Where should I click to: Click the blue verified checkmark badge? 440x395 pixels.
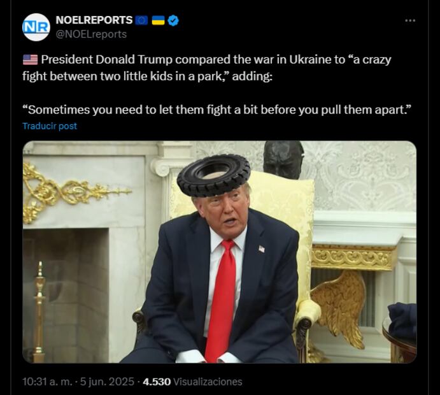[173, 20]
